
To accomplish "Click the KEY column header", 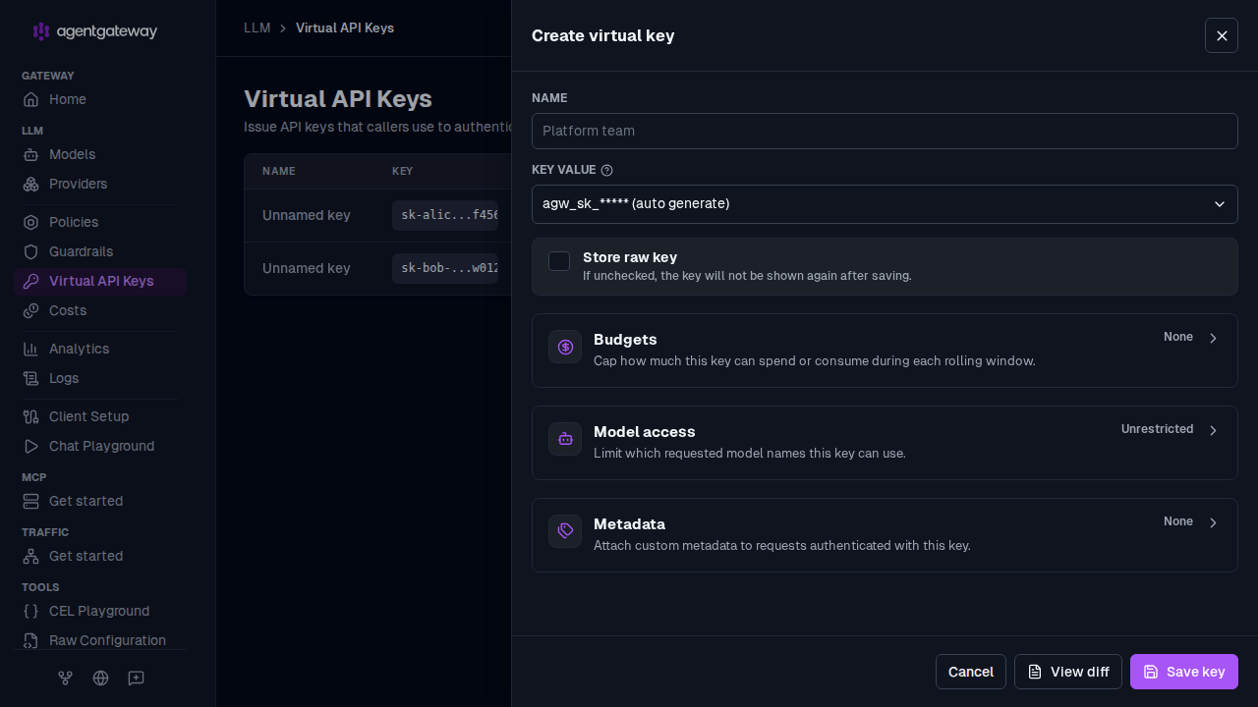I will pos(403,171).
